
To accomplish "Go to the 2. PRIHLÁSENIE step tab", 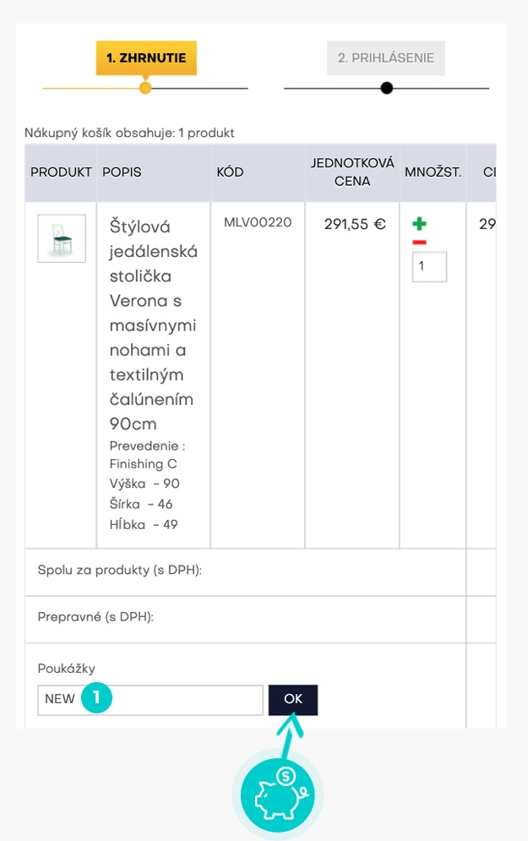I will pos(386,58).
